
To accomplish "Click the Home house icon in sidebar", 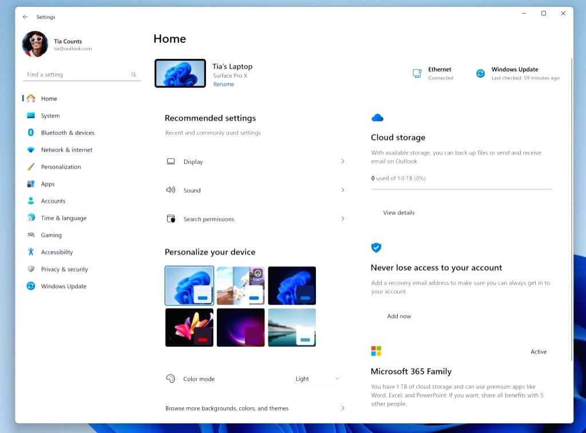I will pyautogui.click(x=31, y=98).
